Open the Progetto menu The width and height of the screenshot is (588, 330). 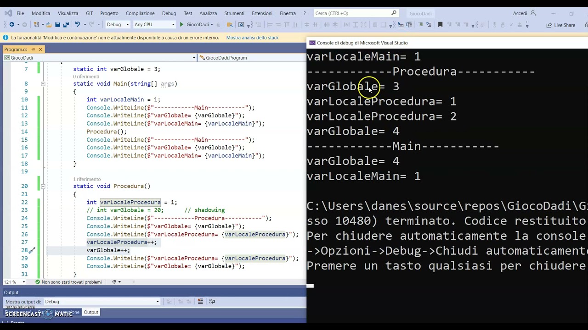[x=109, y=13]
